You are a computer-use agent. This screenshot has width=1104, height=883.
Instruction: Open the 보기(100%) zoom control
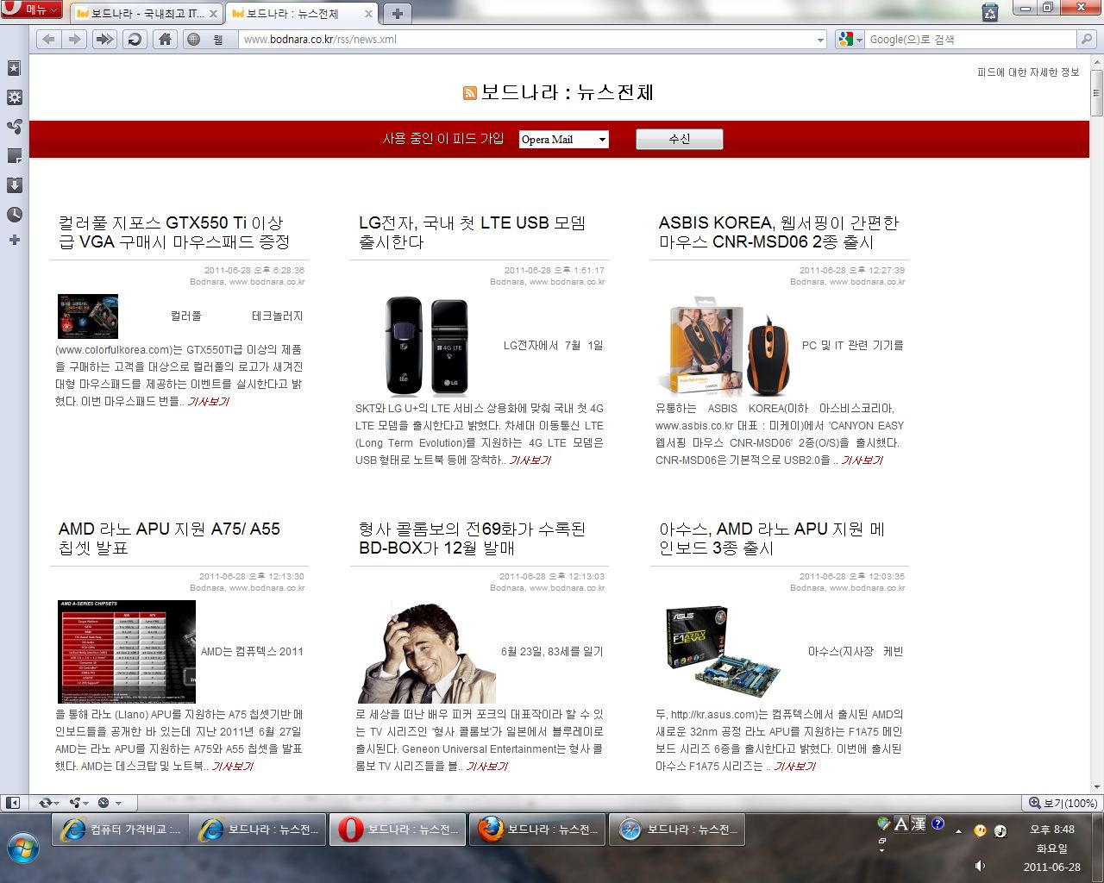tap(1062, 803)
